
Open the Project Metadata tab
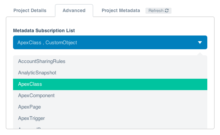click(121, 10)
